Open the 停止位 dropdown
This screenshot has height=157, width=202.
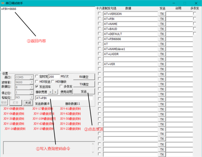click(32, 92)
